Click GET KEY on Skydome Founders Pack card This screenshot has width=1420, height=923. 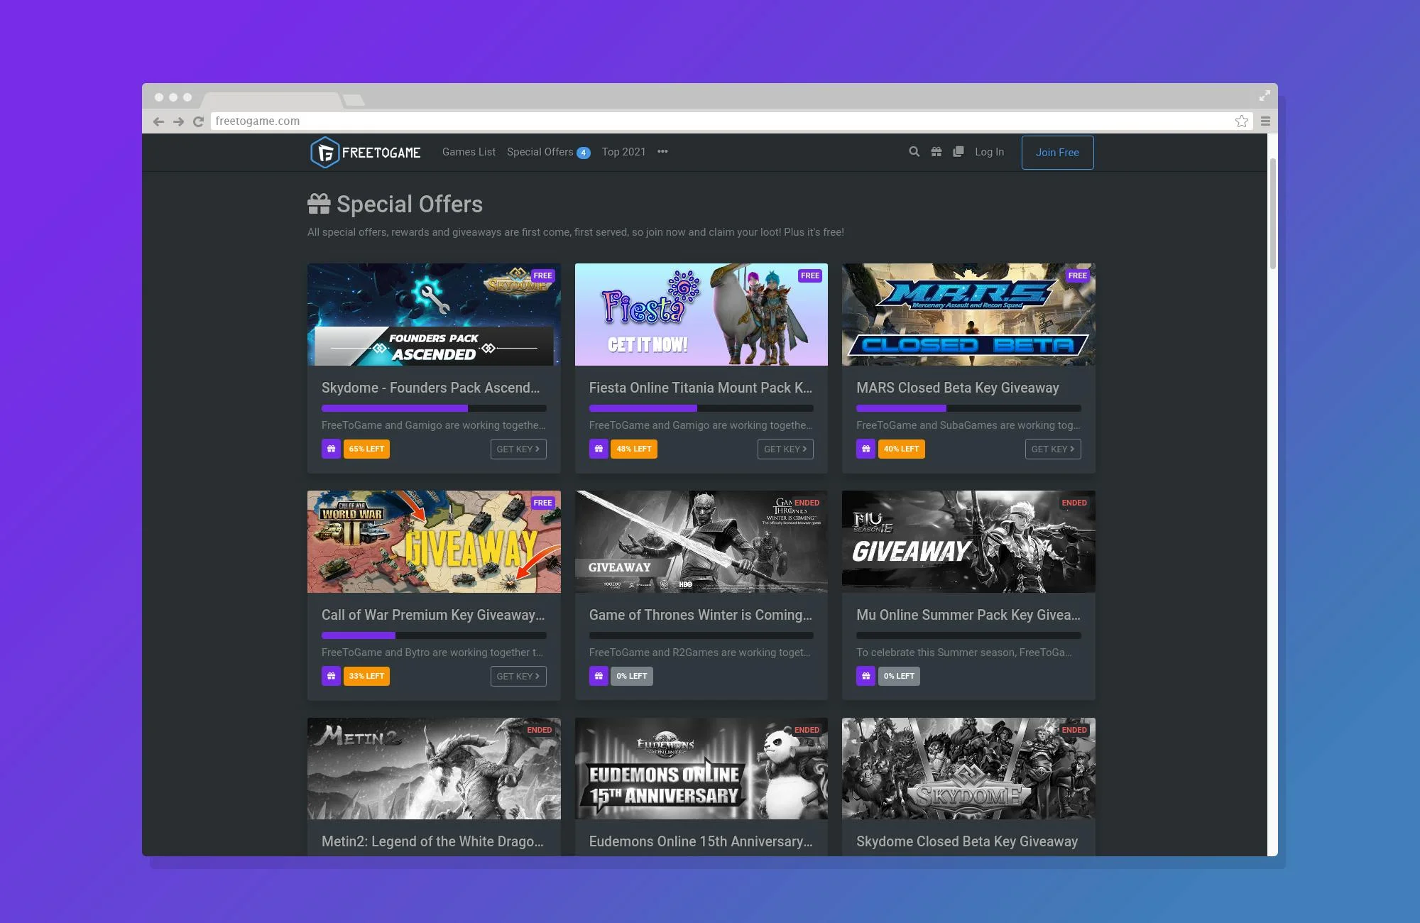pyautogui.click(x=518, y=449)
